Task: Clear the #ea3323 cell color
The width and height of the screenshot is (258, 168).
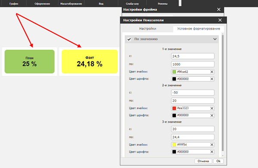Action: pos(212,108)
